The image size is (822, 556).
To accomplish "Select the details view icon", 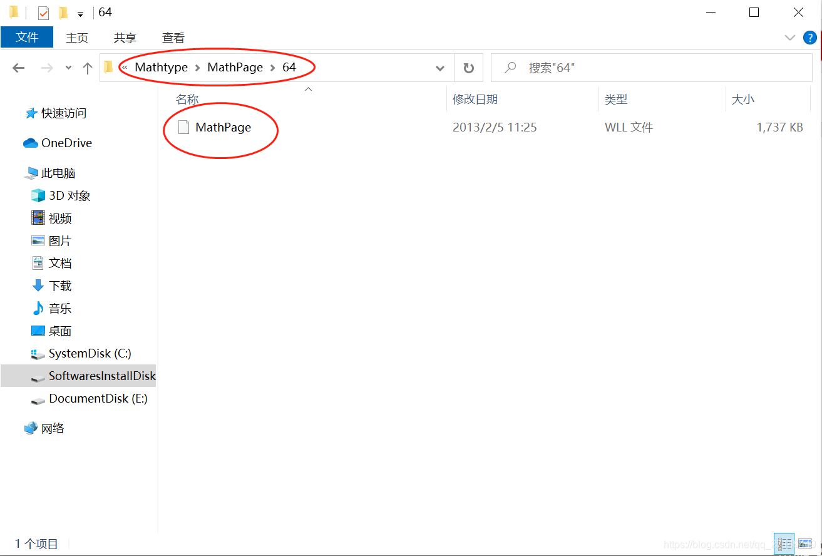I will click(x=784, y=543).
